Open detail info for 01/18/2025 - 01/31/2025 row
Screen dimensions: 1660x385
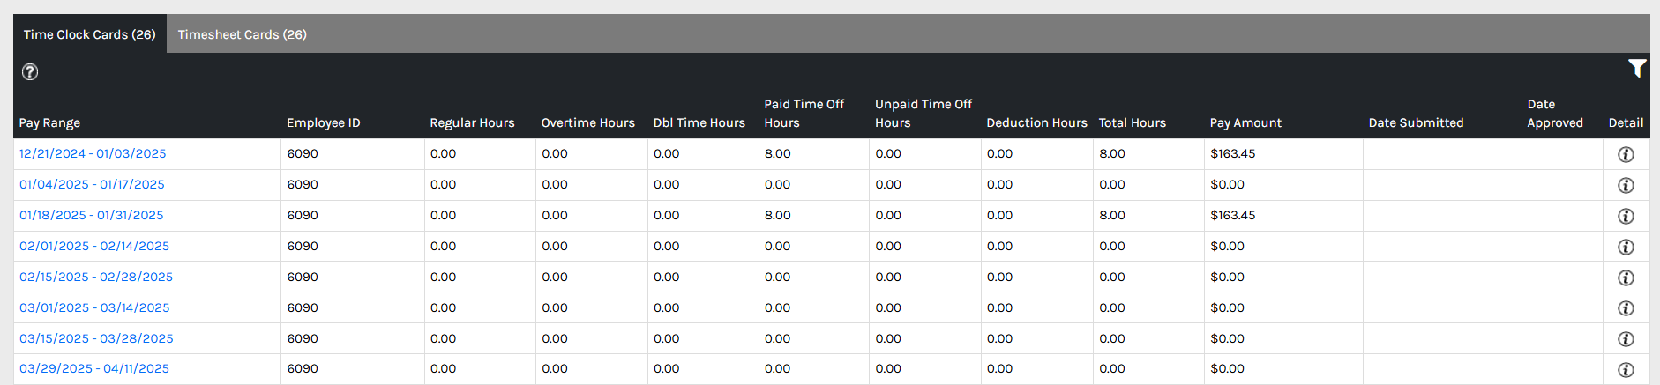coord(1626,216)
